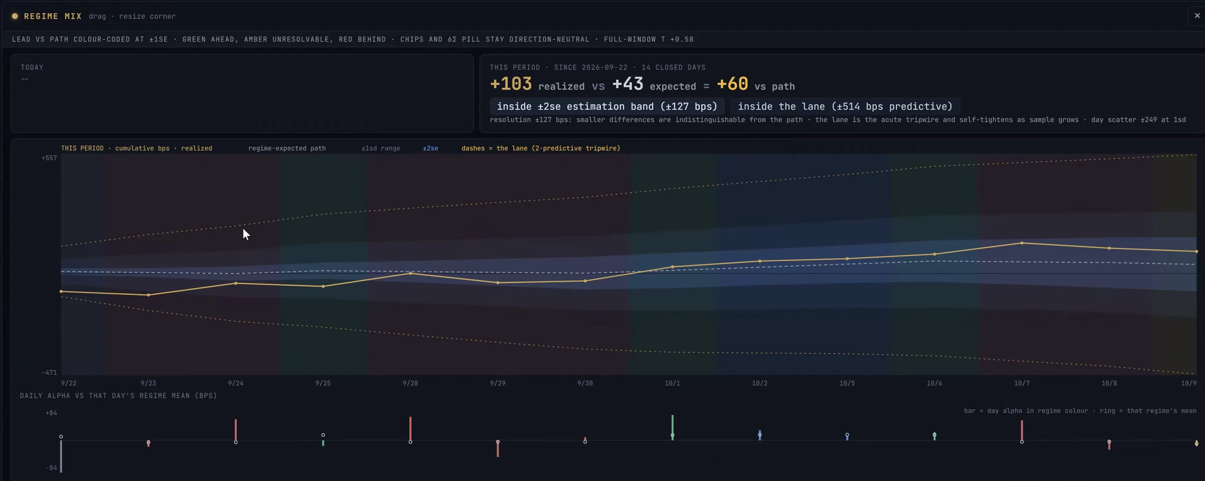This screenshot has height=481, width=1205.
Task: Click the red daily alpha bar for 9/24
Action: tap(235, 430)
